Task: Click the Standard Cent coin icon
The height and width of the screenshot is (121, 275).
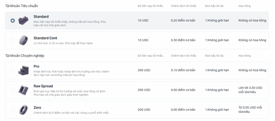Action: click(x=23, y=40)
